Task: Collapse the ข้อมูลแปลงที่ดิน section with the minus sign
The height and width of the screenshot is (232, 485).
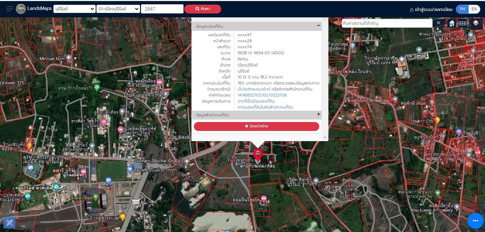Action: pos(318,26)
